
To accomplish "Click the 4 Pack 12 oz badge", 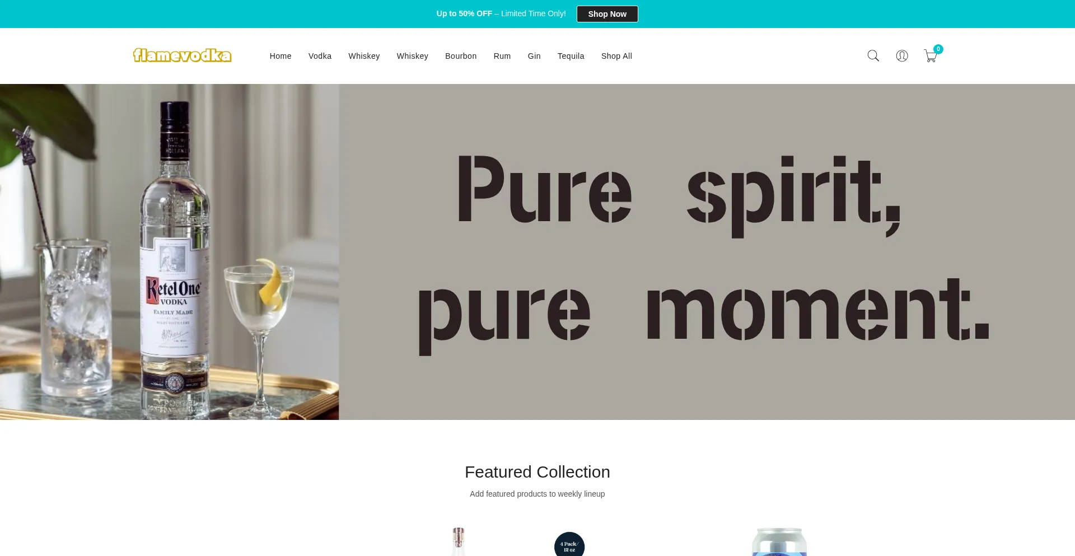I will pyautogui.click(x=569, y=544).
